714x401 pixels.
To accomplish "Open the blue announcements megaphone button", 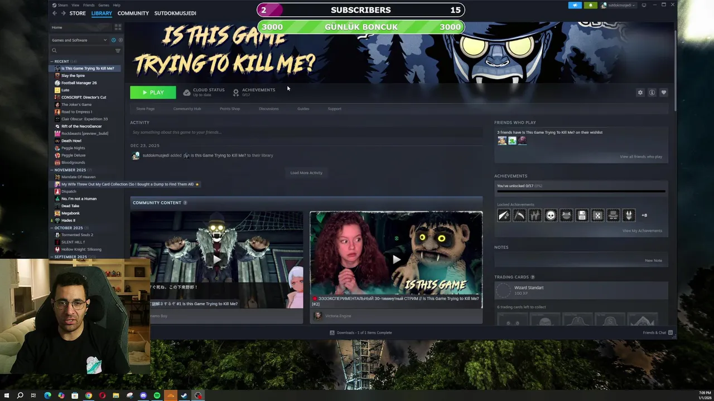I will coord(575,5).
